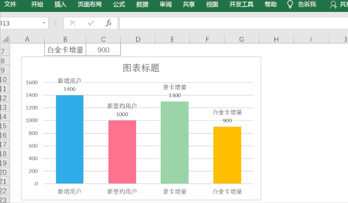Select column A header
This screenshot has width=348, height=203.
click(27, 39)
